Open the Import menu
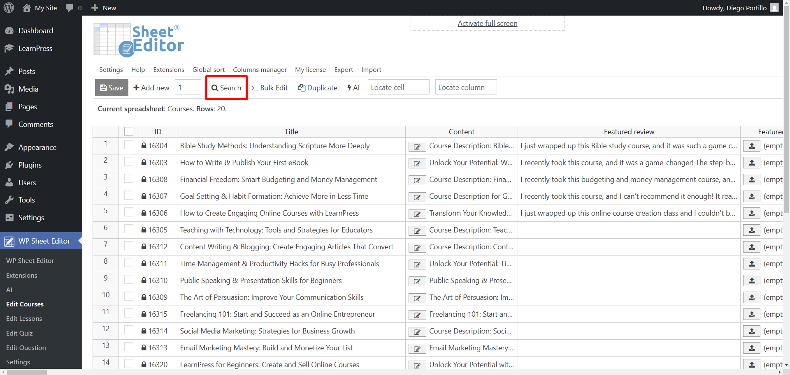790x375 pixels. pos(371,70)
